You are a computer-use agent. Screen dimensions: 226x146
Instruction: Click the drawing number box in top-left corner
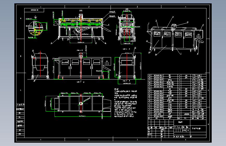click(34, 10)
